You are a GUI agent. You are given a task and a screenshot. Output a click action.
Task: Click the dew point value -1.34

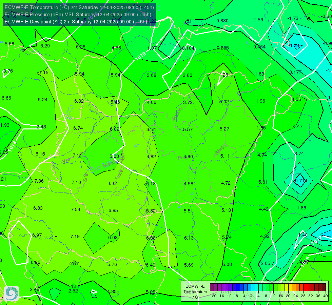click(294, 45)
